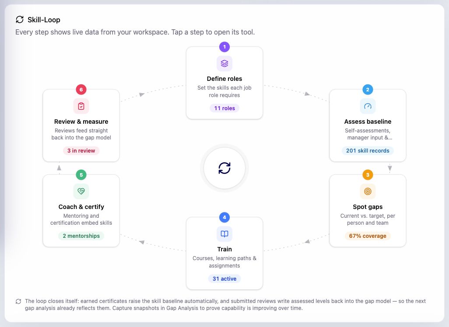Screen dimensions: 449x327
Task: Click 'The loop closes itself' footer note
Action: pos(225,304)
